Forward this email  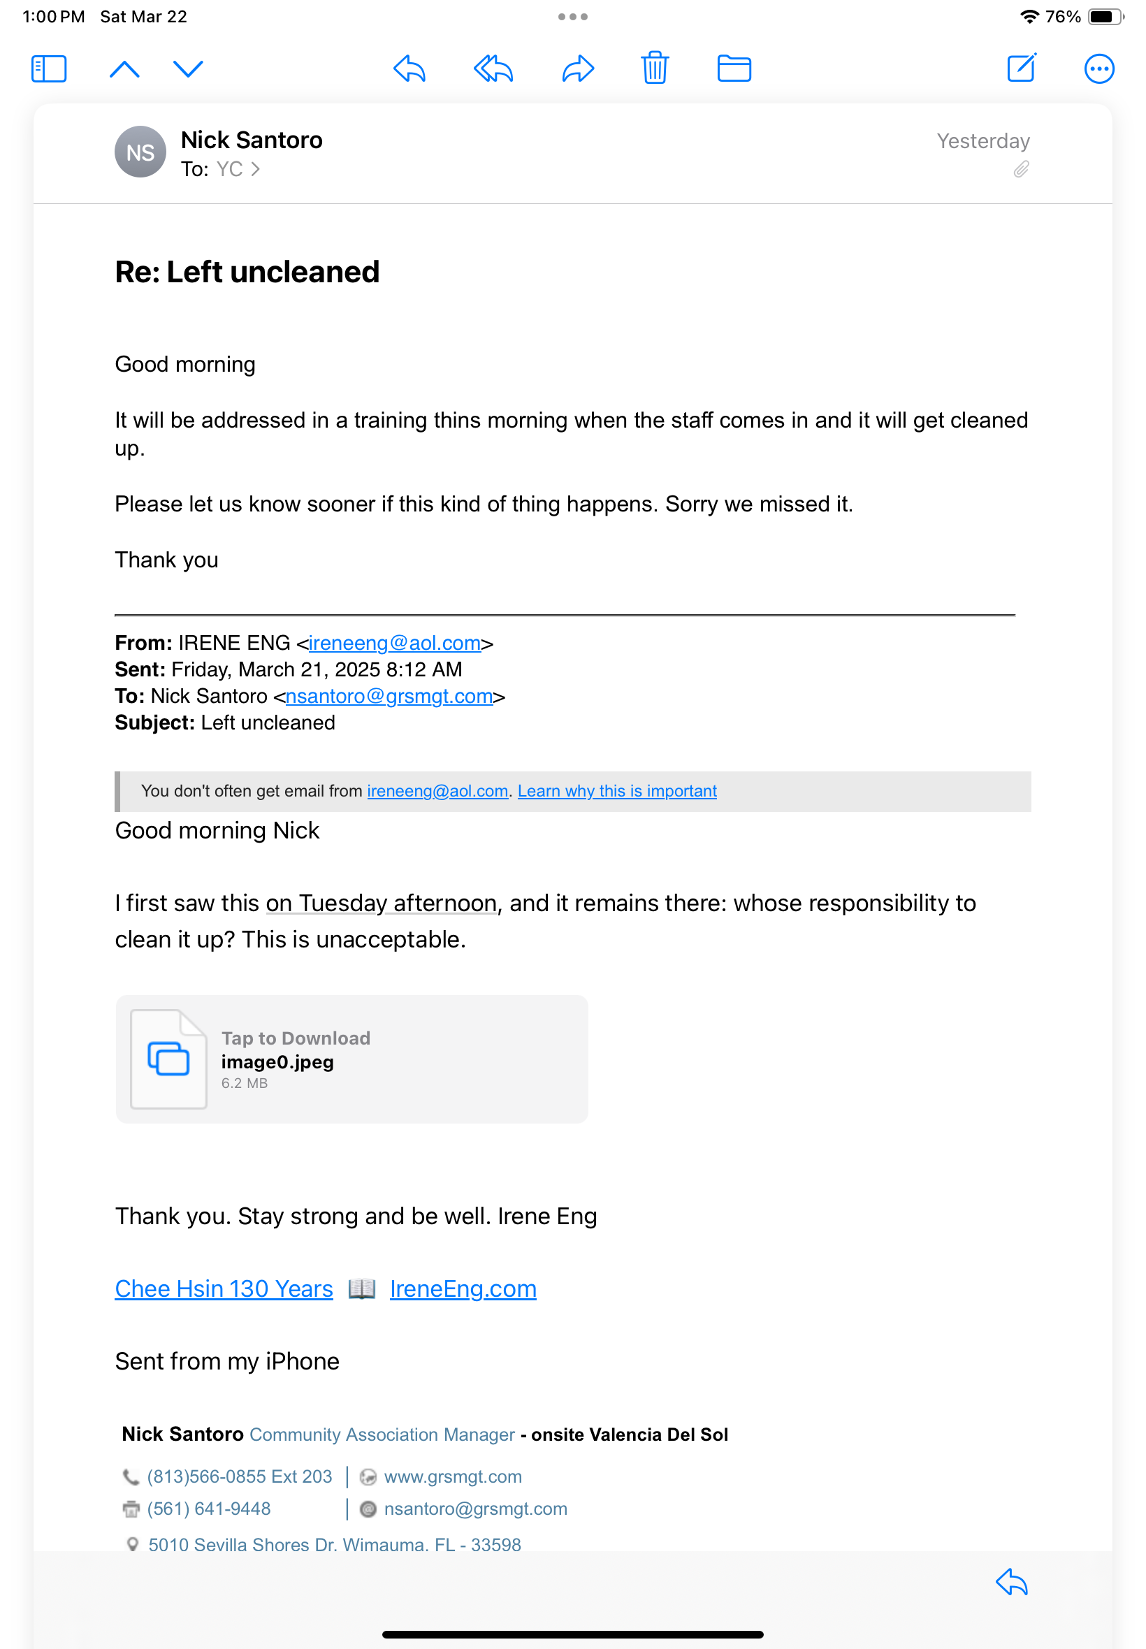[578, 69]
